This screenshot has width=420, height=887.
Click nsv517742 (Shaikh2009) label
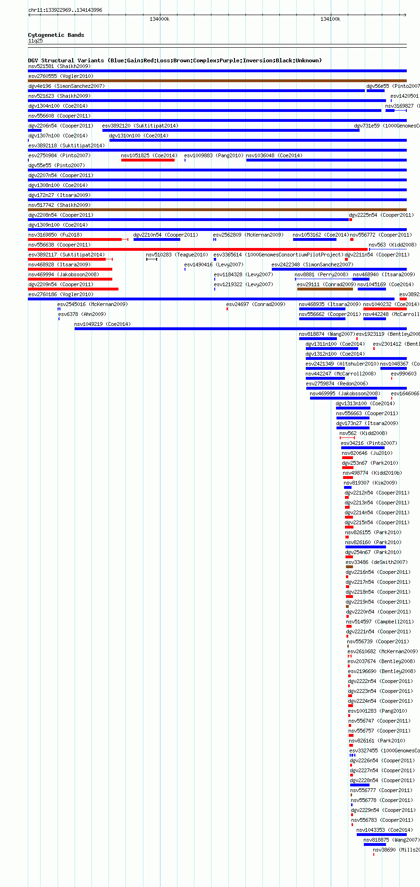[x=59, y=205]
